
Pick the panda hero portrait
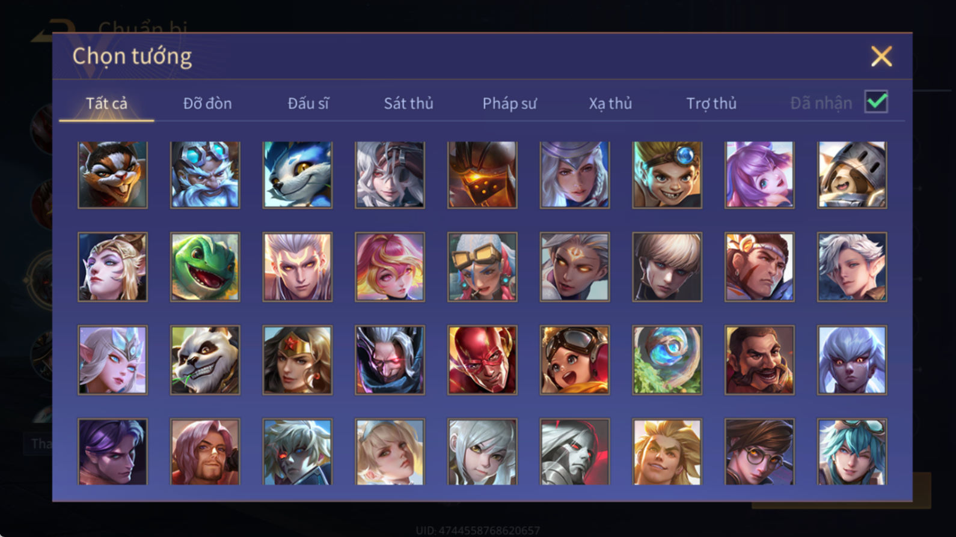coord(205,360)
